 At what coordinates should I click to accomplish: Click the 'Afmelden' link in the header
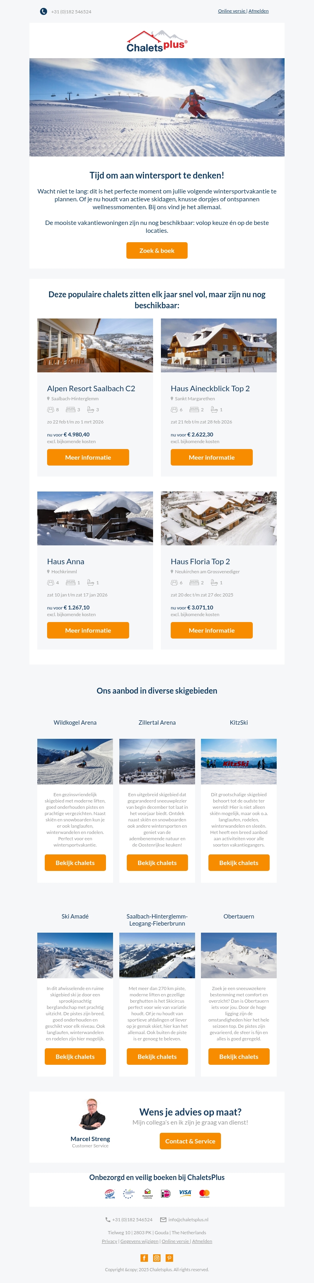[x=258, y=11]
